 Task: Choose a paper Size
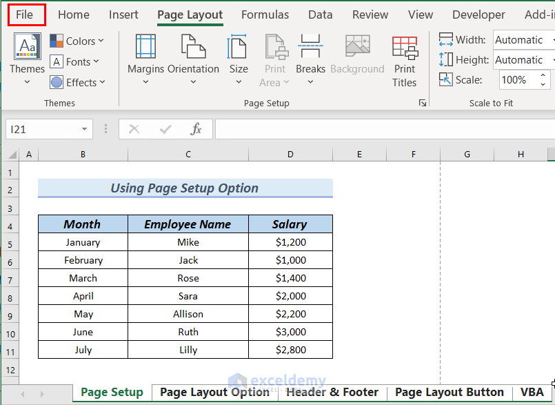[x=238, y=59]
